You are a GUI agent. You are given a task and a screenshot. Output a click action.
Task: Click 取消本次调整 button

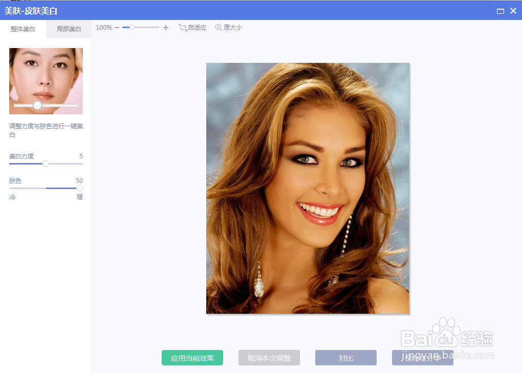click(269, 358)
